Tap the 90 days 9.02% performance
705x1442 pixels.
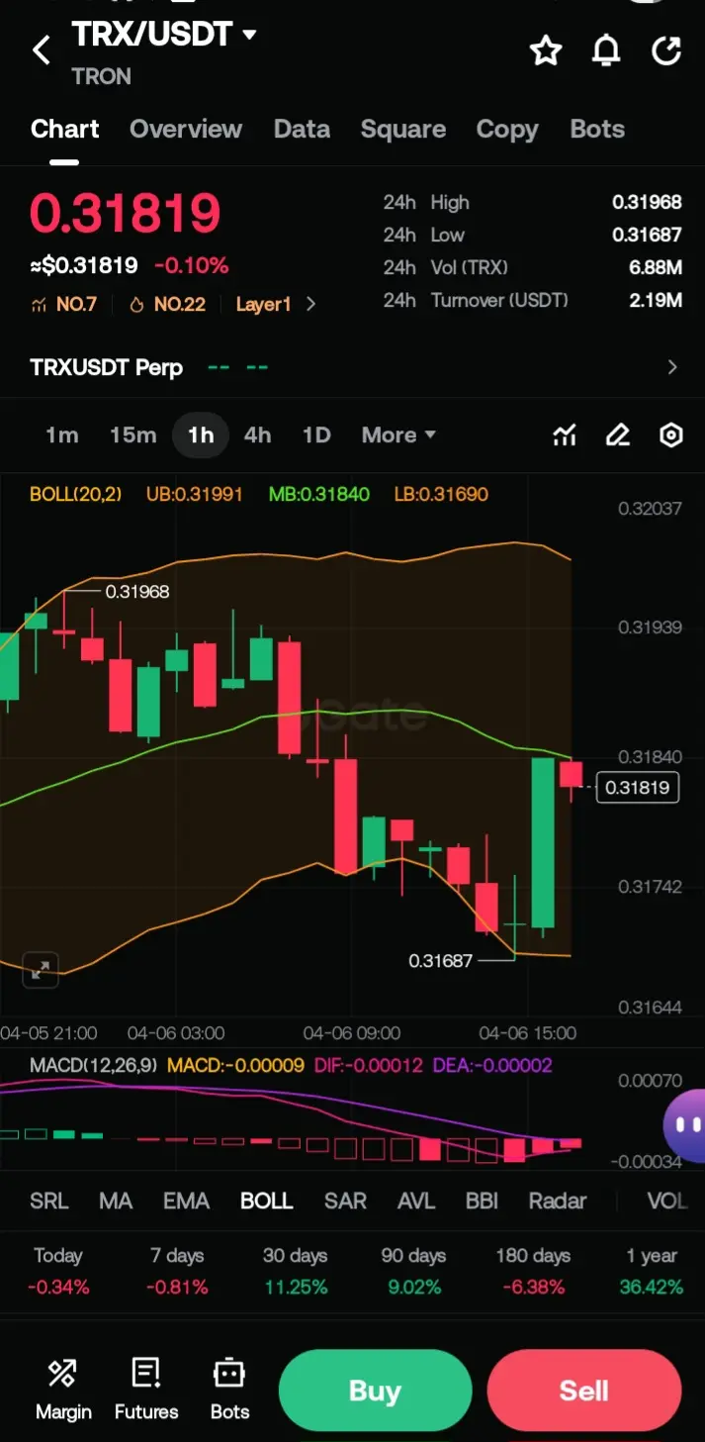coord(413,1271)
